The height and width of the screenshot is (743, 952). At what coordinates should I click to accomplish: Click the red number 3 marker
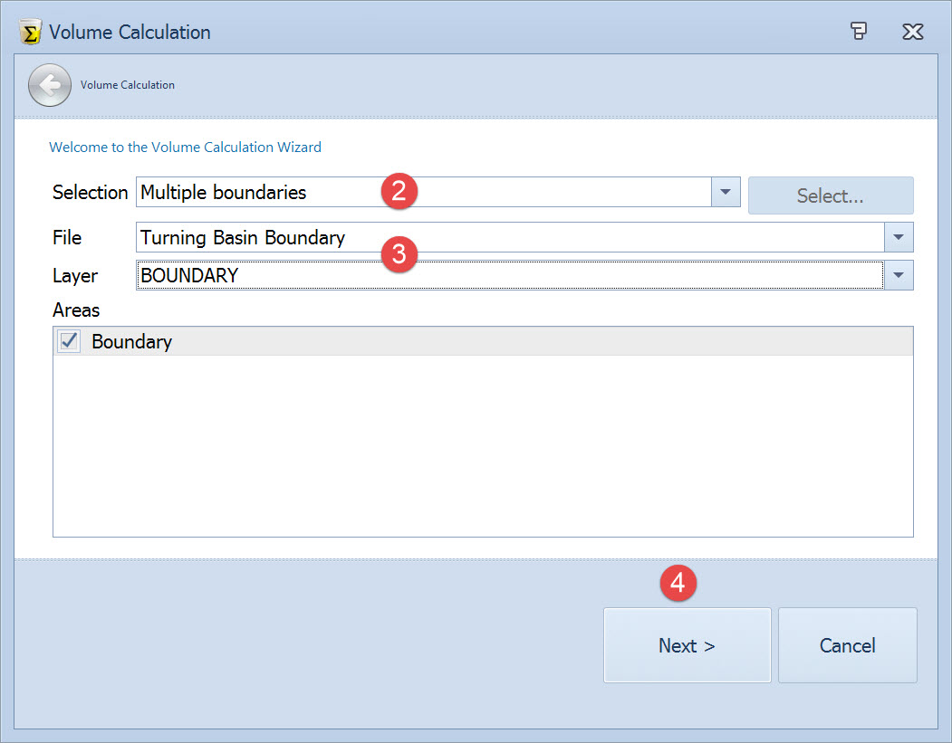(399, 255)
